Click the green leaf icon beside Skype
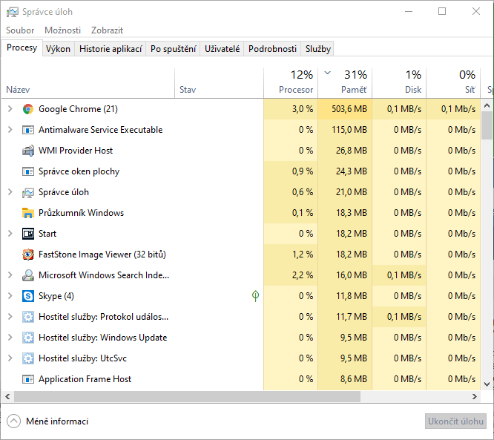This screenshot has width=494, height=440. tap(255, 296)
